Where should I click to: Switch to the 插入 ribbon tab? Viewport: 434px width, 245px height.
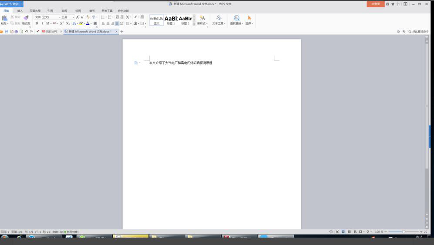click(20, 11)
